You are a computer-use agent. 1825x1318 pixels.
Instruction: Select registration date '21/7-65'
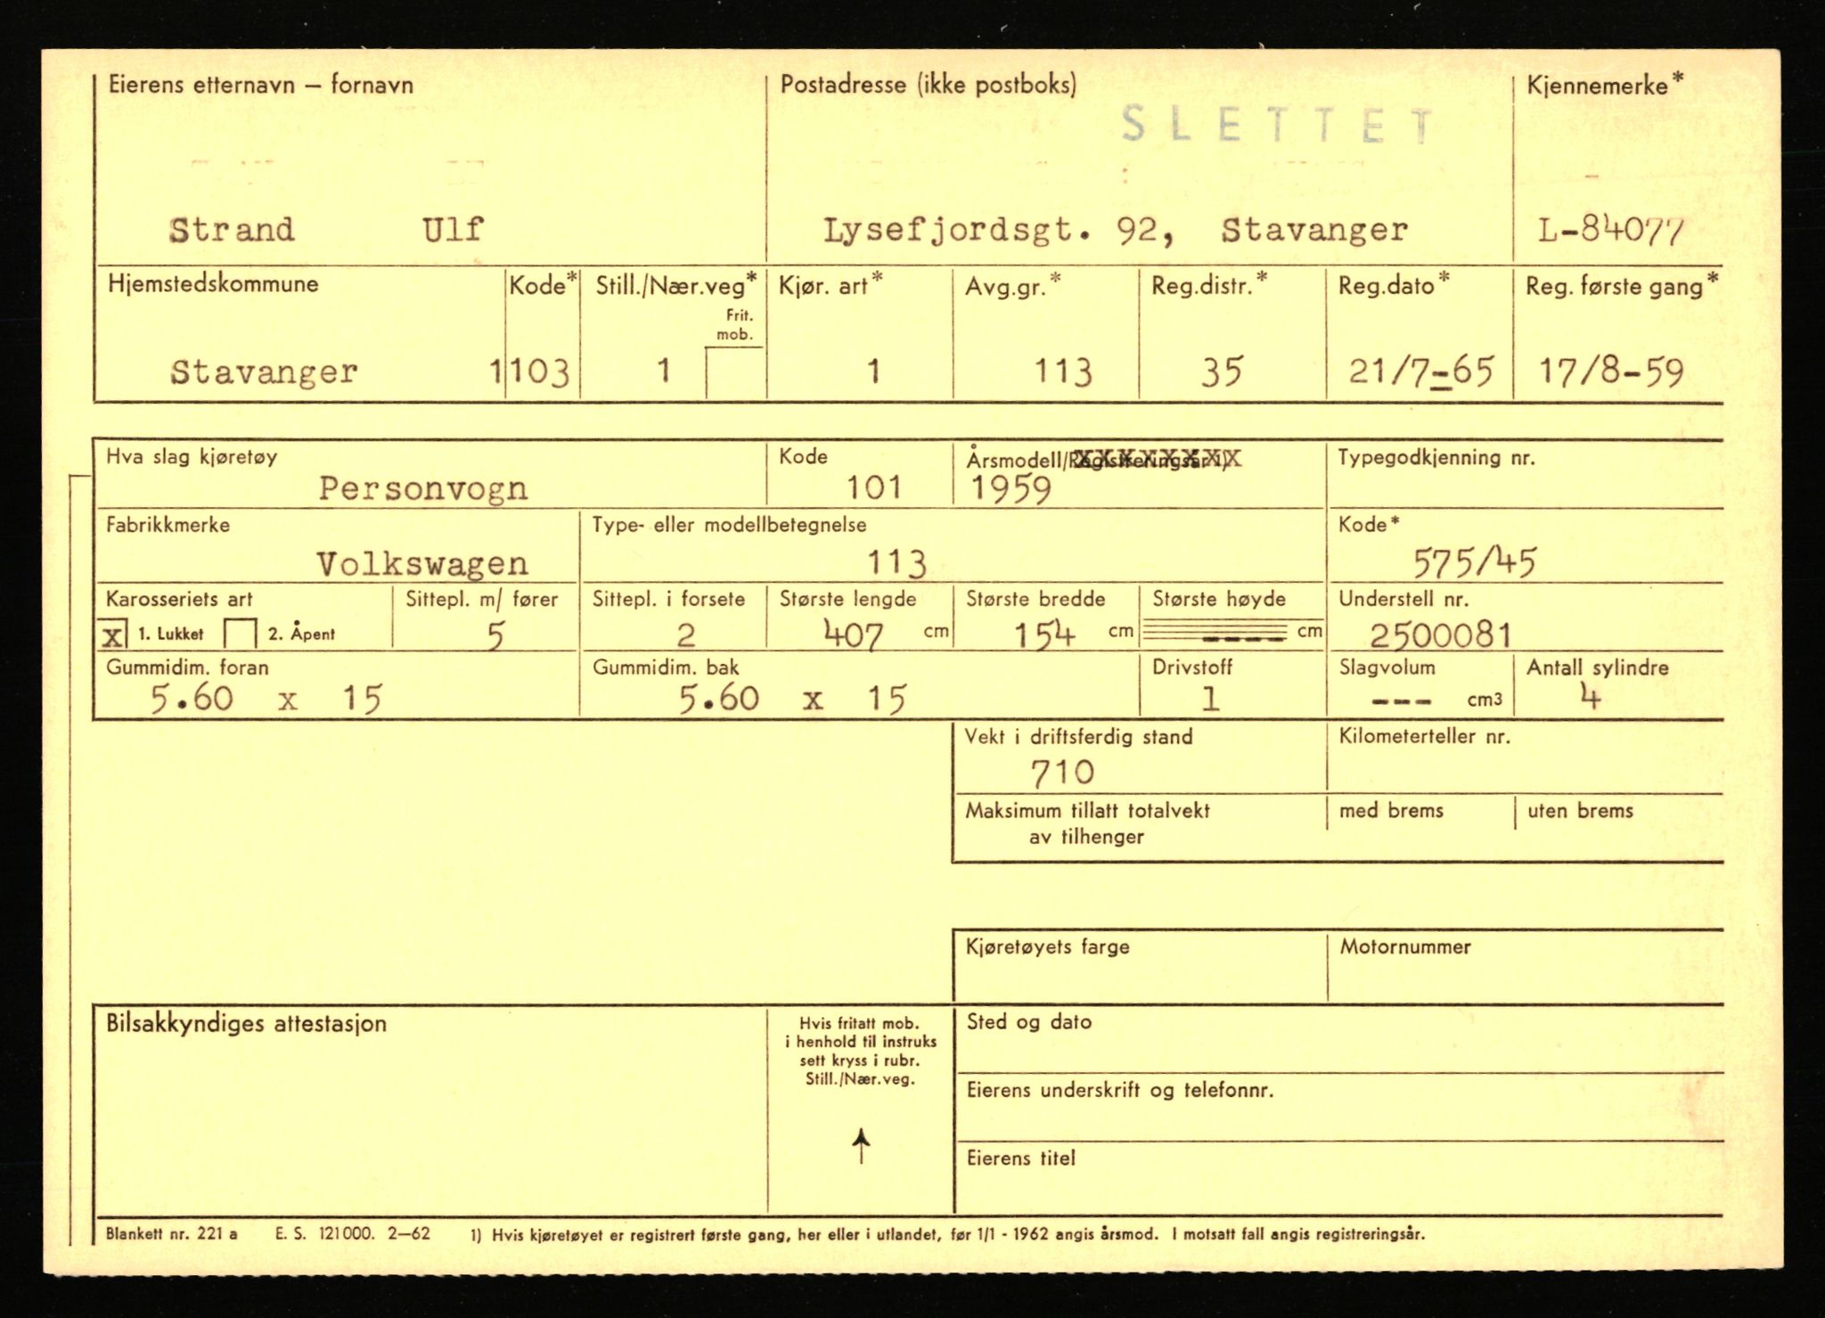1420,371
